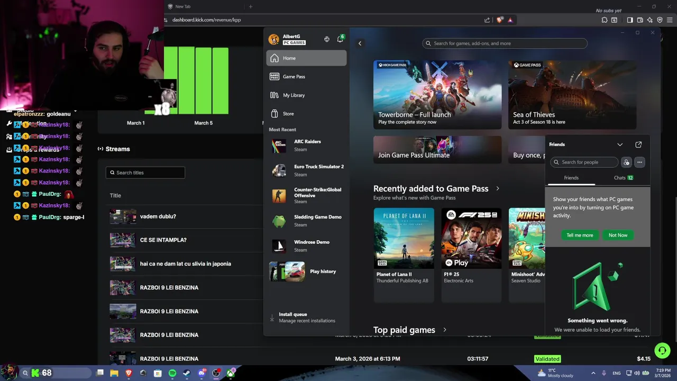Add a new browser tab

point(251,6)
